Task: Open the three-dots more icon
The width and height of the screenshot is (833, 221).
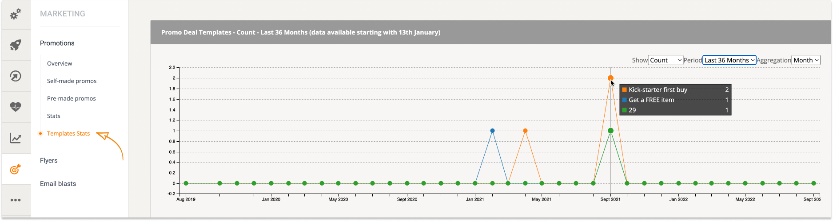Action: (16, 200)
